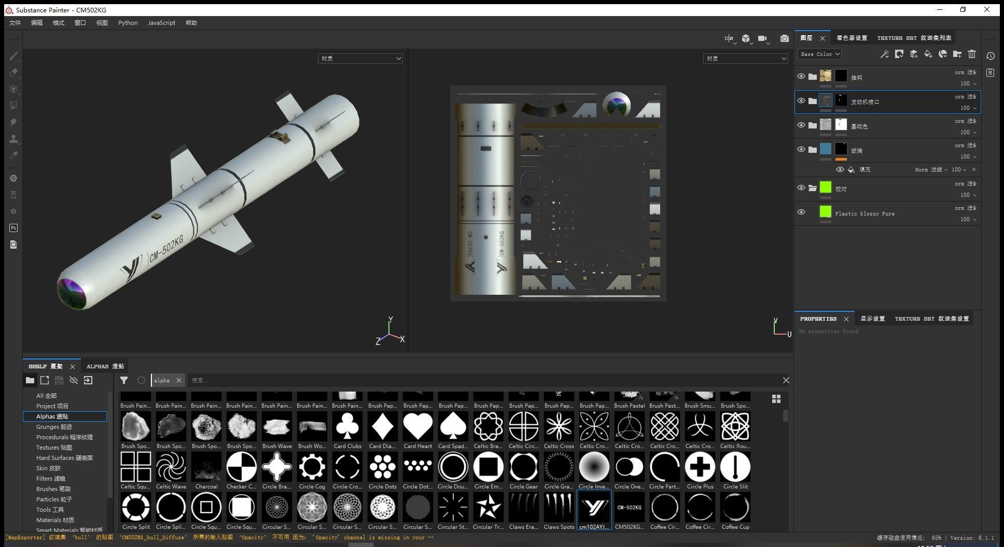Expand the 玻璃 folder
Viewport: 1004px width, 547px height.
coord(813,150)
